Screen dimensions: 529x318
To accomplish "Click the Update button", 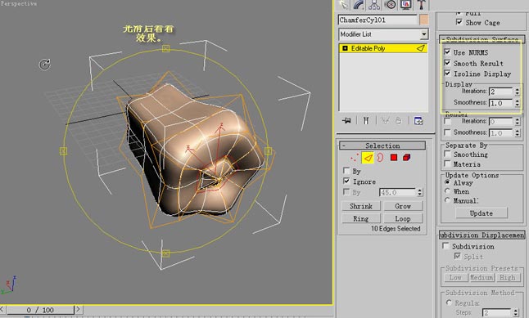I will (481, 213).
